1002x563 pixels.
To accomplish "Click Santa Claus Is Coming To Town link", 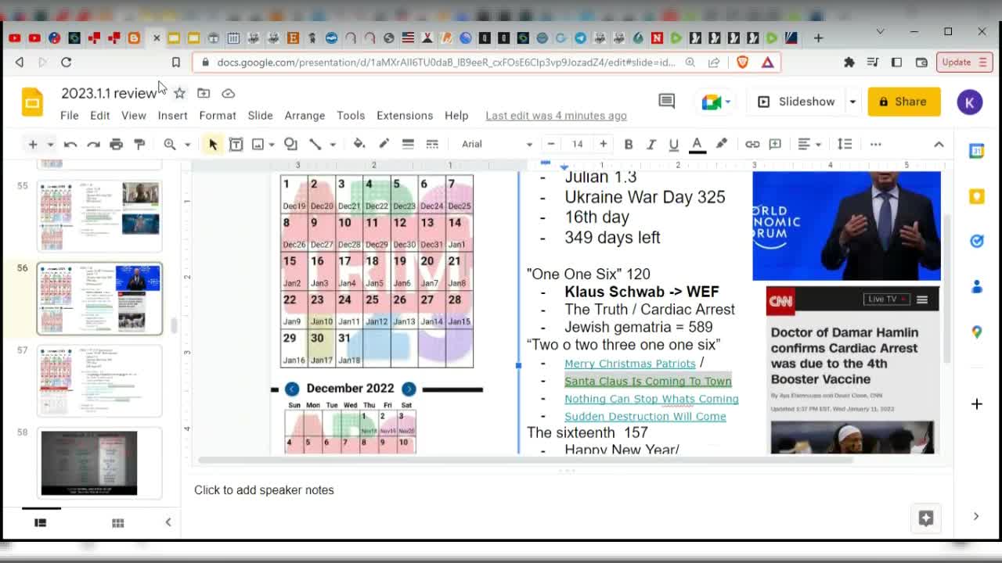I will point(648,382).
